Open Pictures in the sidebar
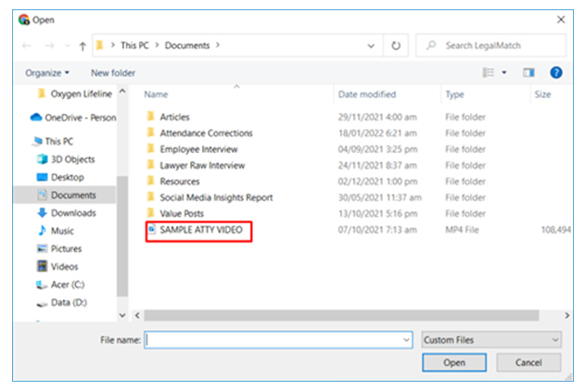The height and width of the screenshot is (391, 586). 59,248
